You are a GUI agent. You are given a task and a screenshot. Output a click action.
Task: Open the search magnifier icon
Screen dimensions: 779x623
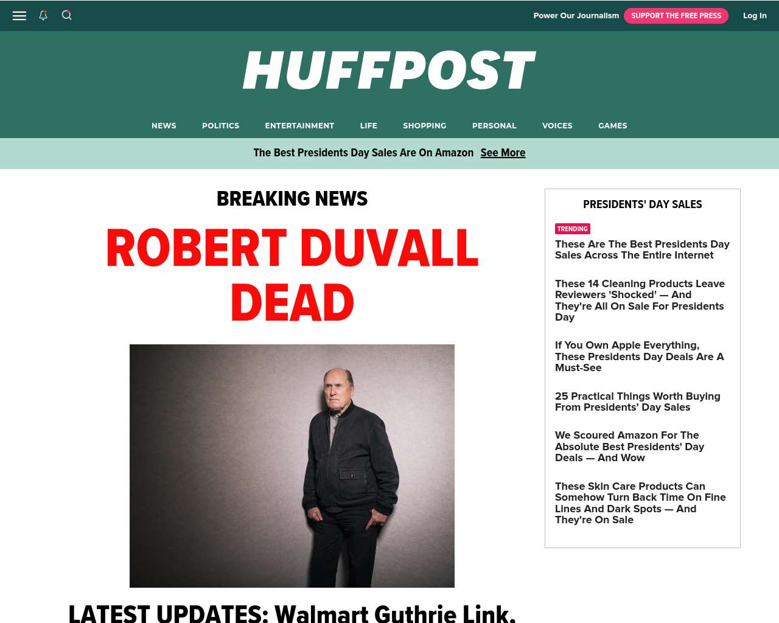tap(67, 15)
